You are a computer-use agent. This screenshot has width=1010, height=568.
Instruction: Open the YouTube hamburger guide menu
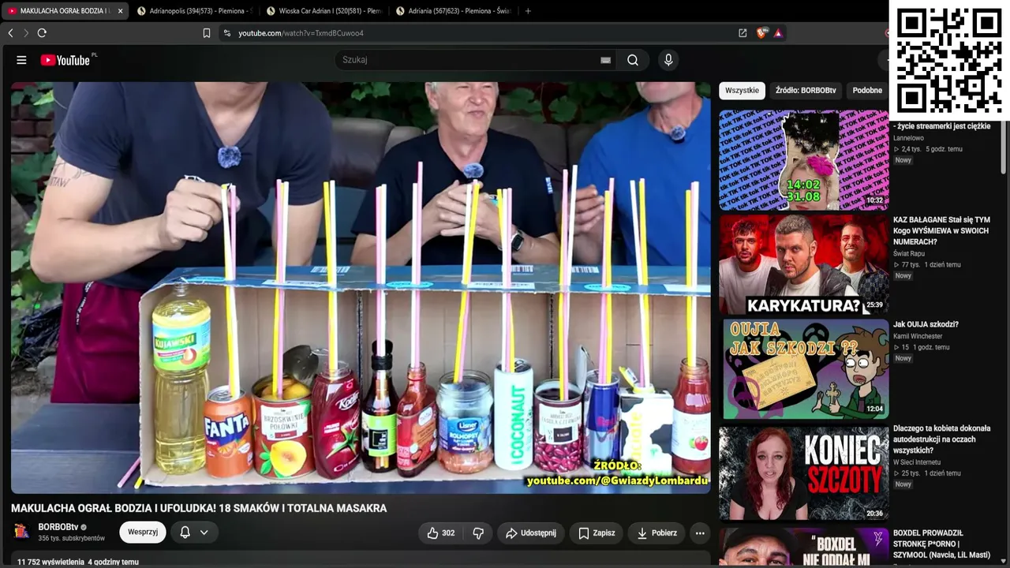(21, 60)
